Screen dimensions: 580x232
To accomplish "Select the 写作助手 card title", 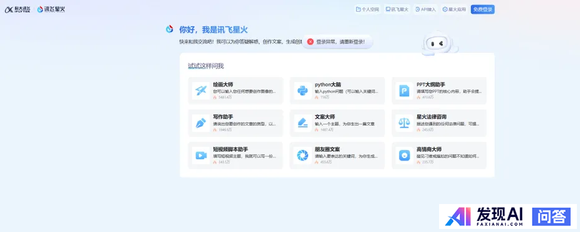I will (x=223, y=117).
